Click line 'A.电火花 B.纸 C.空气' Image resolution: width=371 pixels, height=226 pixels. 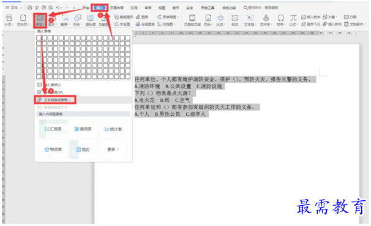pos(162,100)
